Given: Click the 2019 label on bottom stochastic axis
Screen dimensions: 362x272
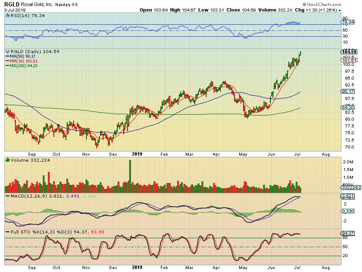Looking at the screenshot, I should (137, 267).
